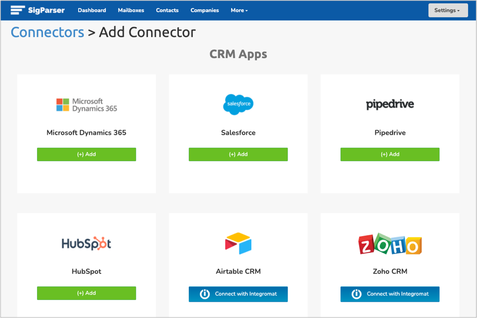
Task: Connect Airtable CRM with Integromat
Action: coord(238,294)
